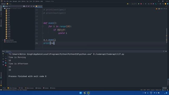Go to previous highlighted problem arrow
Screen dimensions: 169x95
point(164,9)
